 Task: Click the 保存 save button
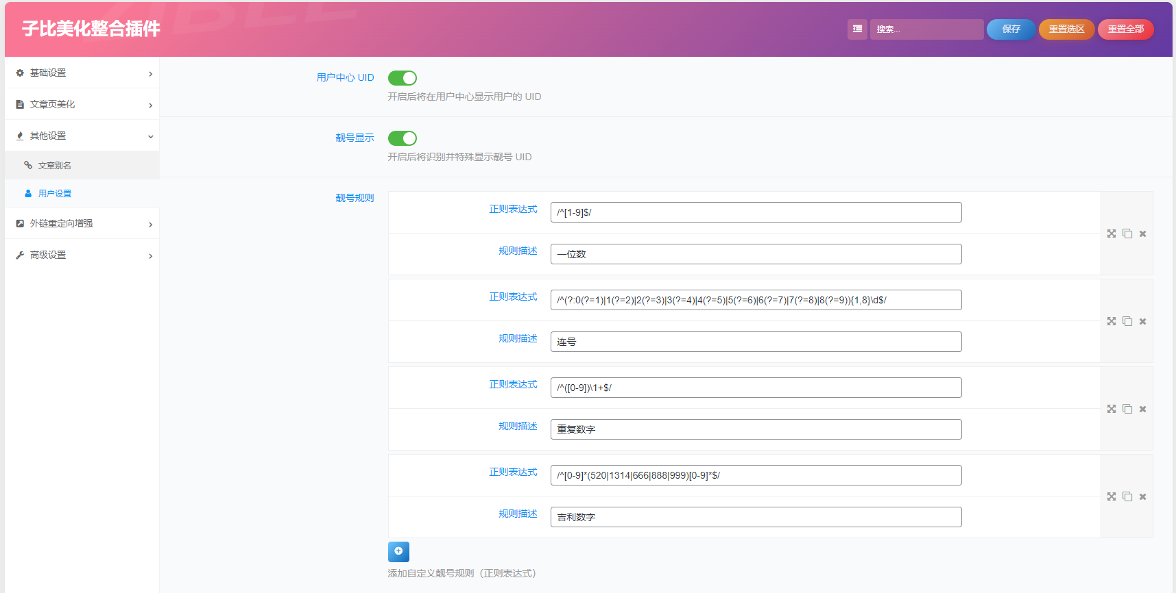(x=1011, y=29)
